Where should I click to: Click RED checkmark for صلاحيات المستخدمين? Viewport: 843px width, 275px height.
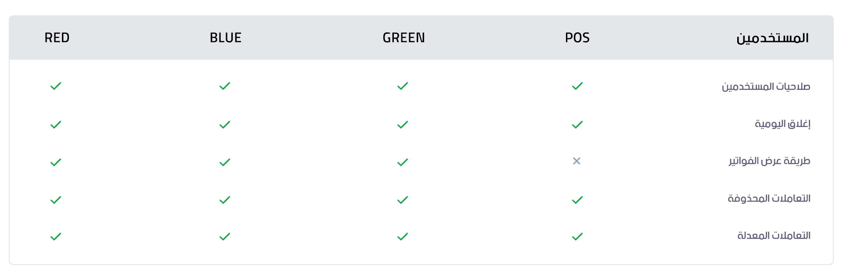[x=56, y=86]
